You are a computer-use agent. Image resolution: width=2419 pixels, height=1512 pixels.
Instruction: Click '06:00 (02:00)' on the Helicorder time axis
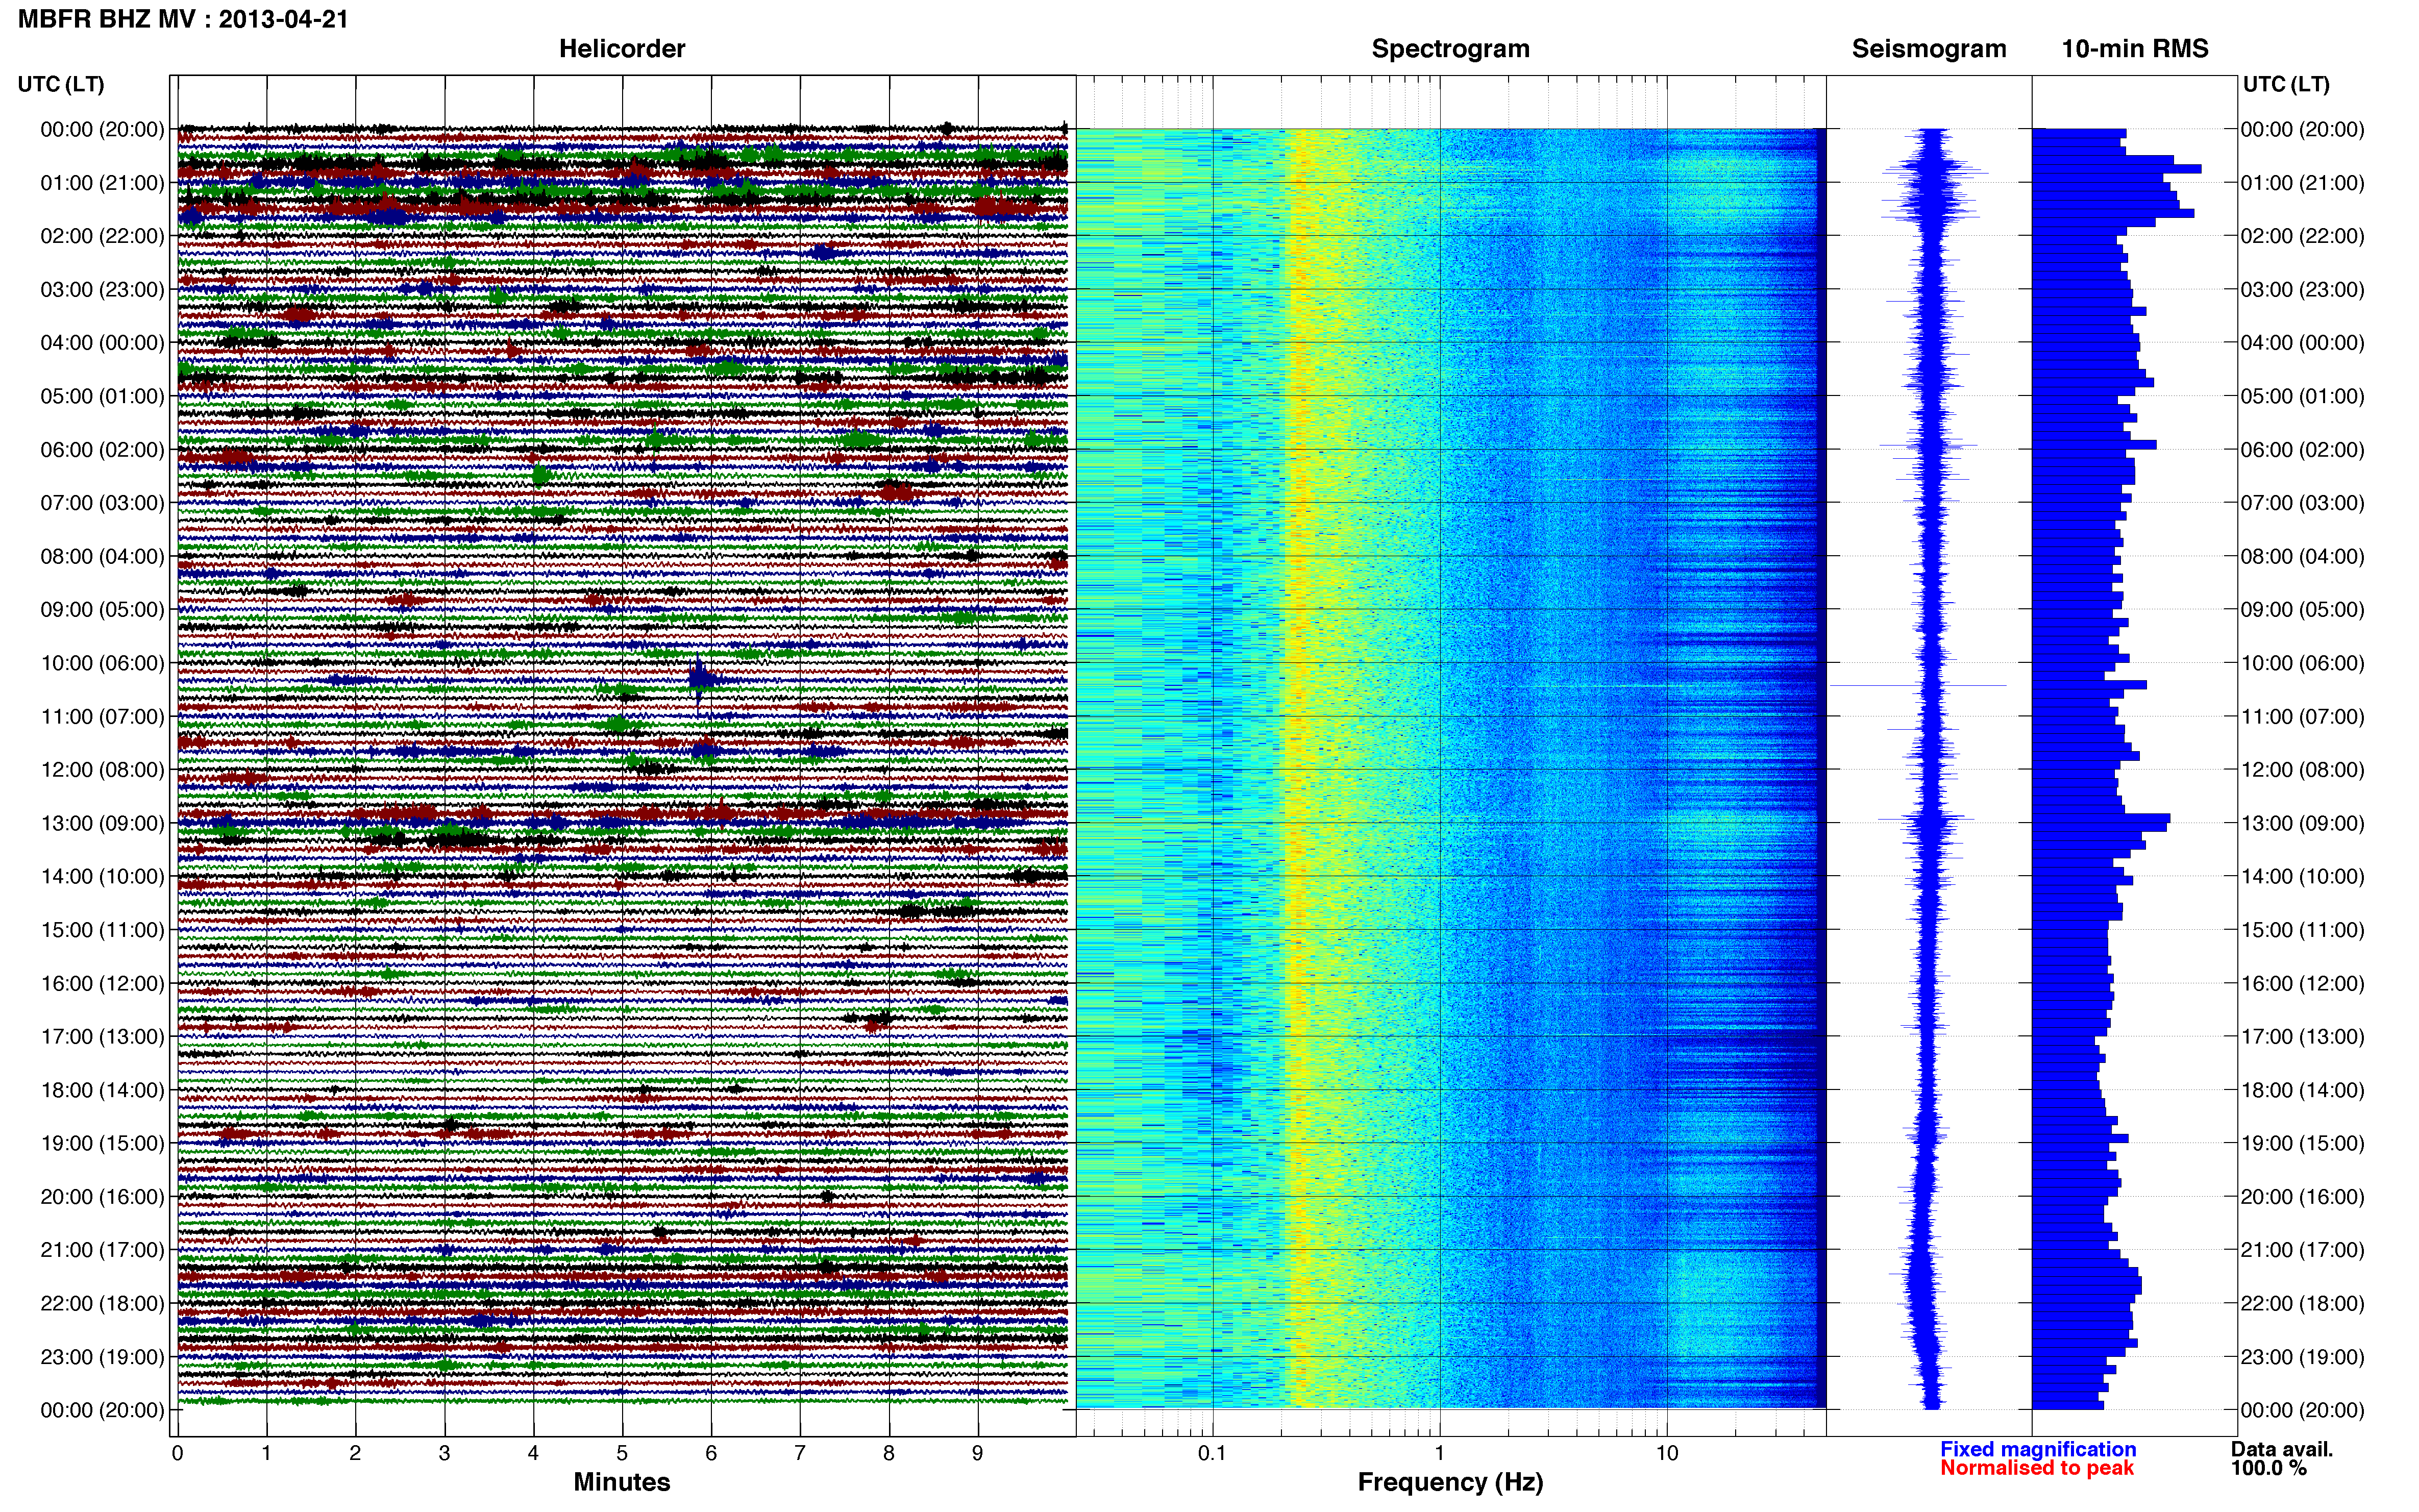coord(102,450)
